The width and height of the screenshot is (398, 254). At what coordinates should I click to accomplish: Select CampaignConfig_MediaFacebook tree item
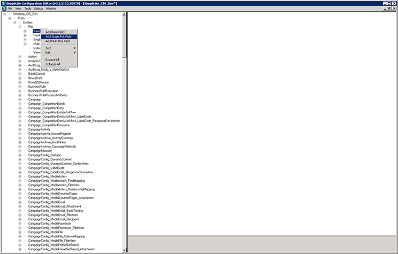(x=50, y=224)
